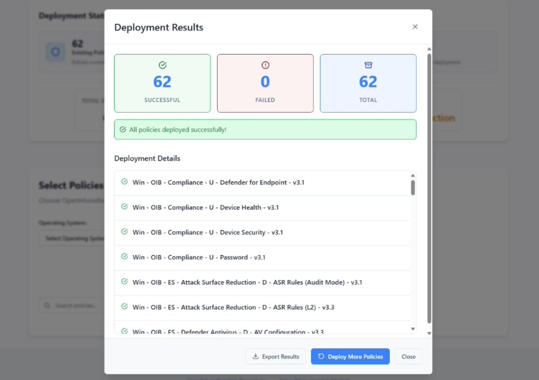
Task: Select the ASR Rules (Audit Mode) policy entry
Action: [247, 282]
